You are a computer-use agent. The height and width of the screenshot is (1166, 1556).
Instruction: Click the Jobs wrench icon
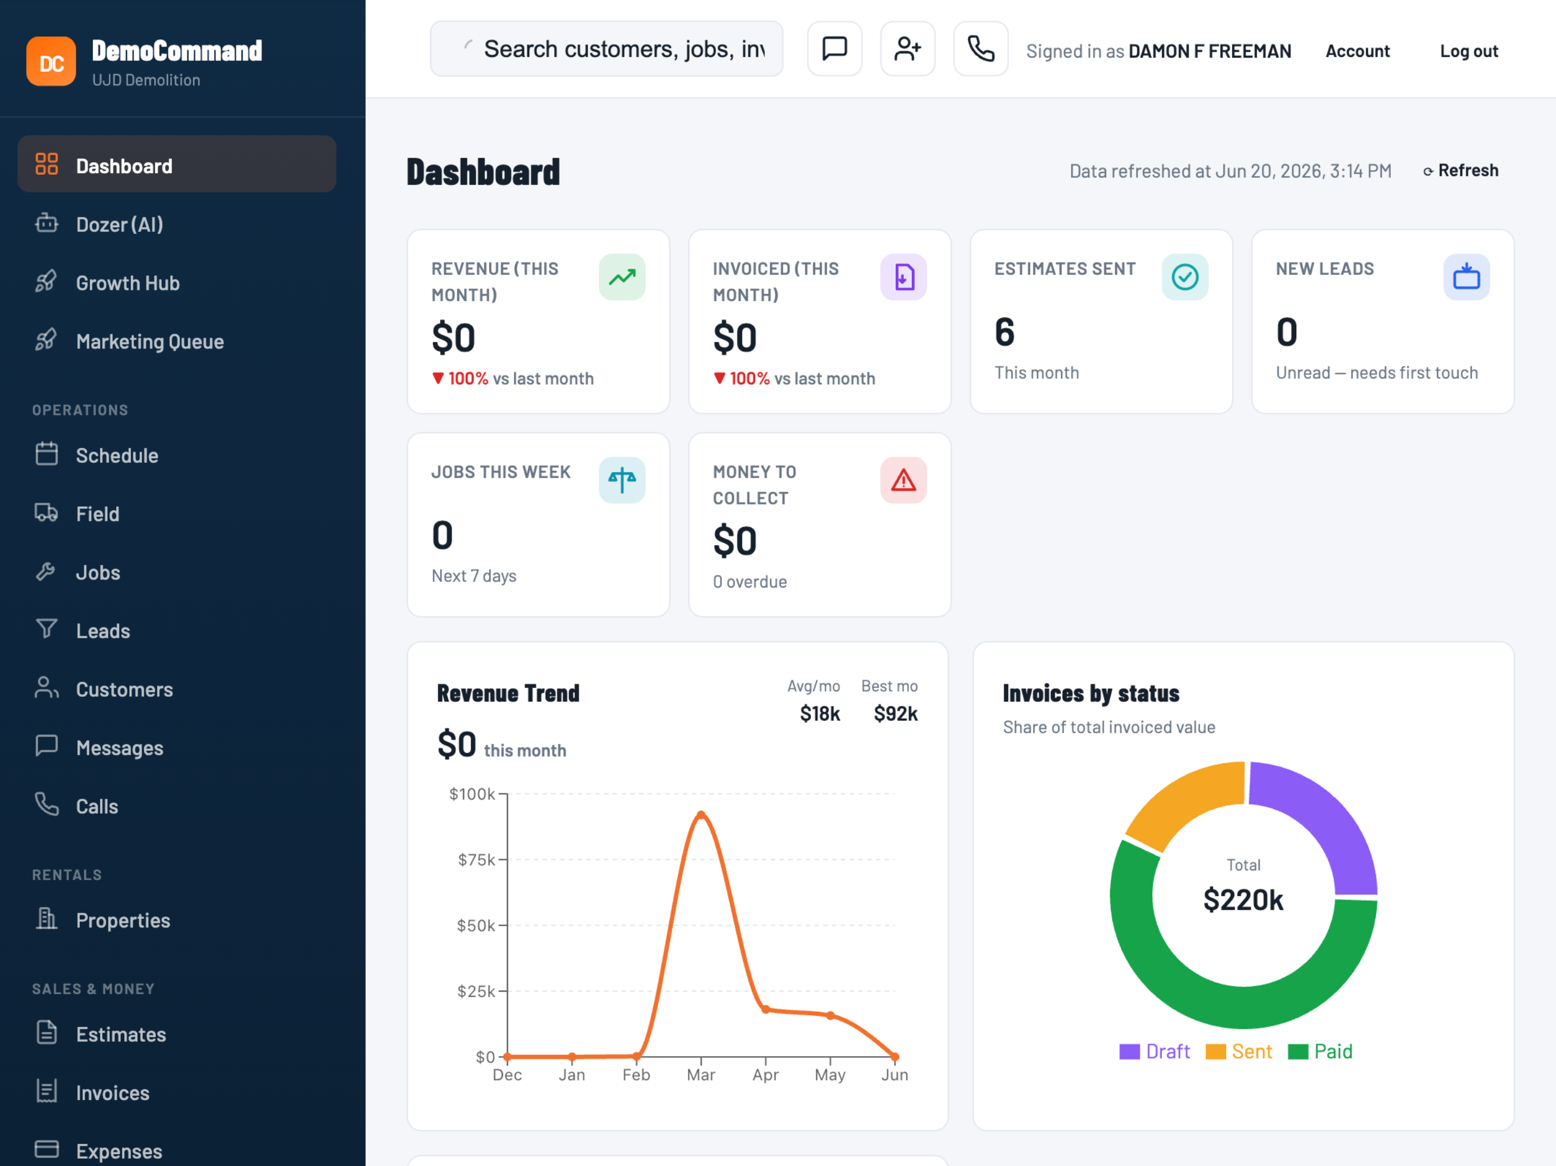click(x=47, y=571)
